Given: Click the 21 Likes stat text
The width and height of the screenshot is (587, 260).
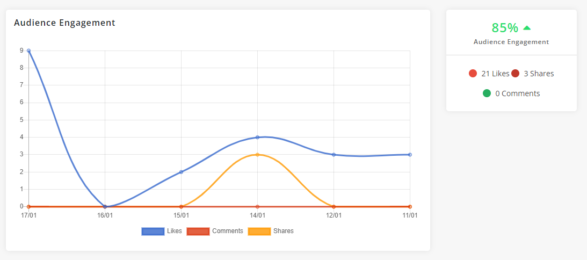Looking at the screenshot, I should pos(495,74).
